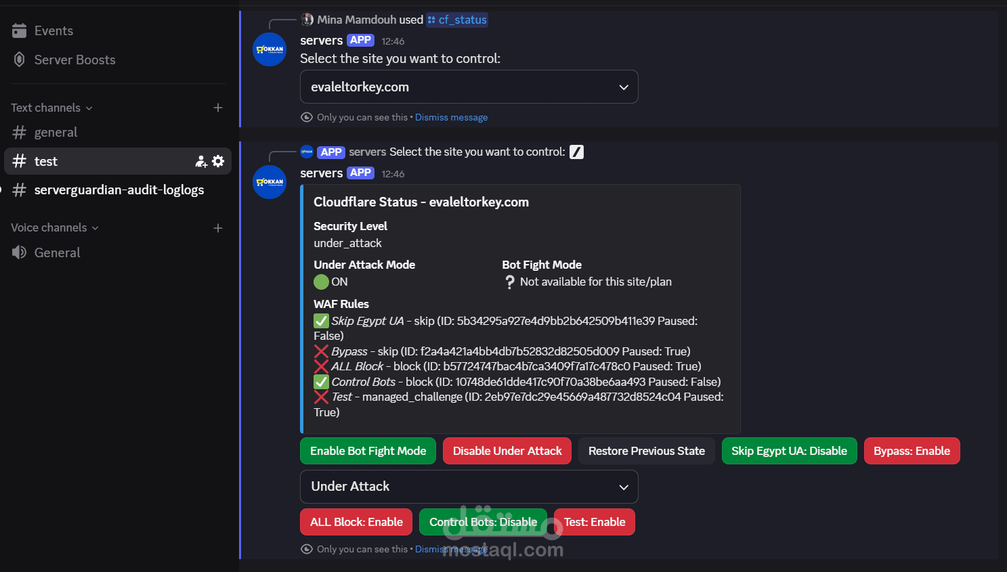Open the Under Attack security level dropdown
The image size is (1007, 572).
click(469, 487)
